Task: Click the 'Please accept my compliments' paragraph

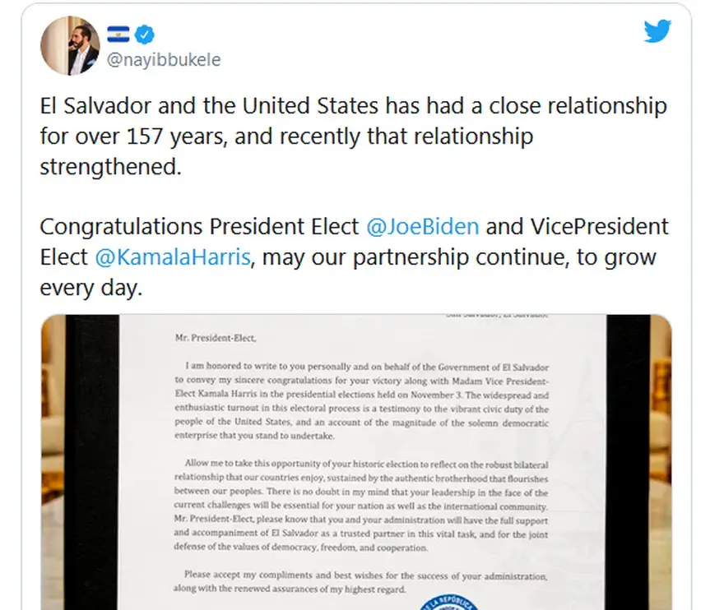Action: tap(360, 582)
